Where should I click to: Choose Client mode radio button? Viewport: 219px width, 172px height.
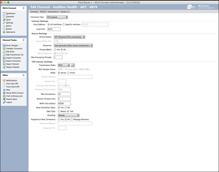pos(68,73)
